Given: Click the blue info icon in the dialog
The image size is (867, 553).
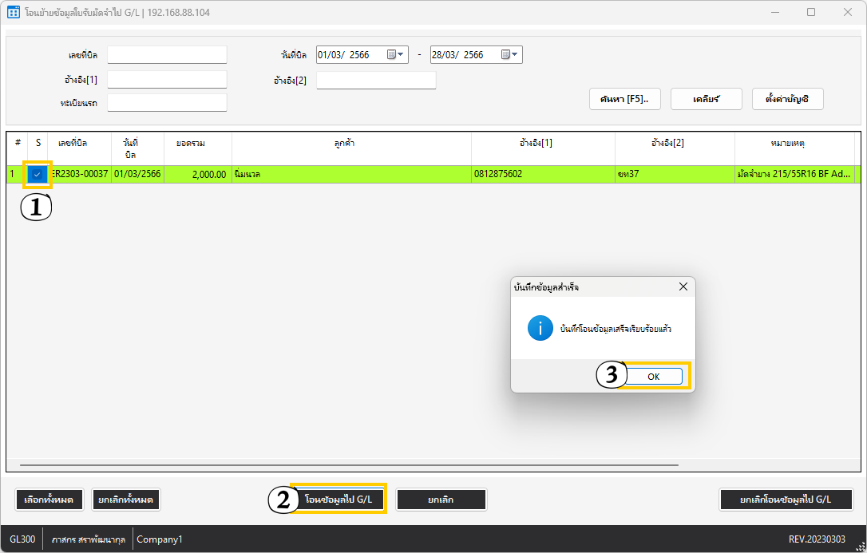Looking at the screenshot, I should tap(540, 328).
